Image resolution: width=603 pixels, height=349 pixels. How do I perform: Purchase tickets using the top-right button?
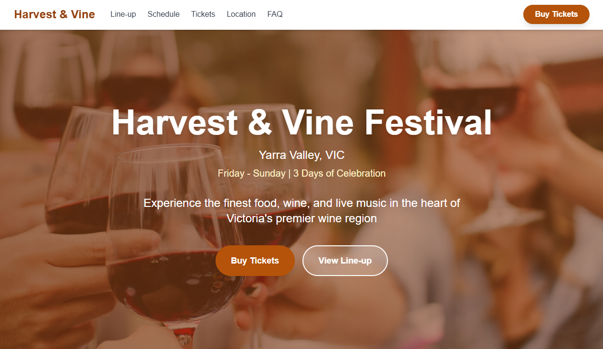click(556, 14)
